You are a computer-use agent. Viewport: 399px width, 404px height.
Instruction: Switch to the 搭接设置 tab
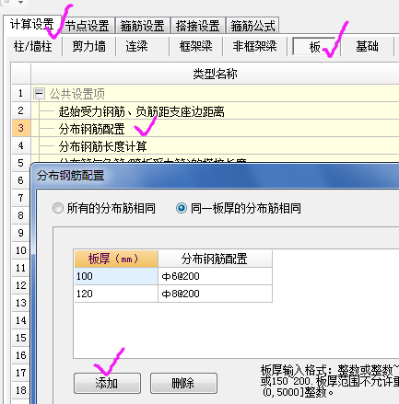point(198,26)
